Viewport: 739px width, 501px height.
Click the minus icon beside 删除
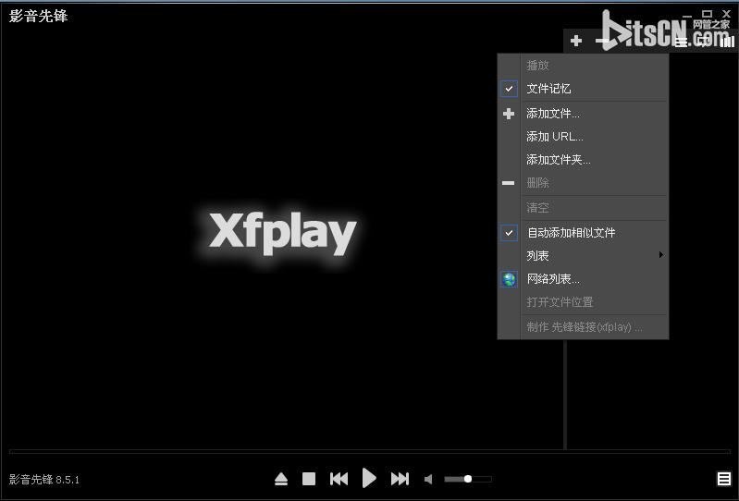pyautogui.click(x=508, y=183)
